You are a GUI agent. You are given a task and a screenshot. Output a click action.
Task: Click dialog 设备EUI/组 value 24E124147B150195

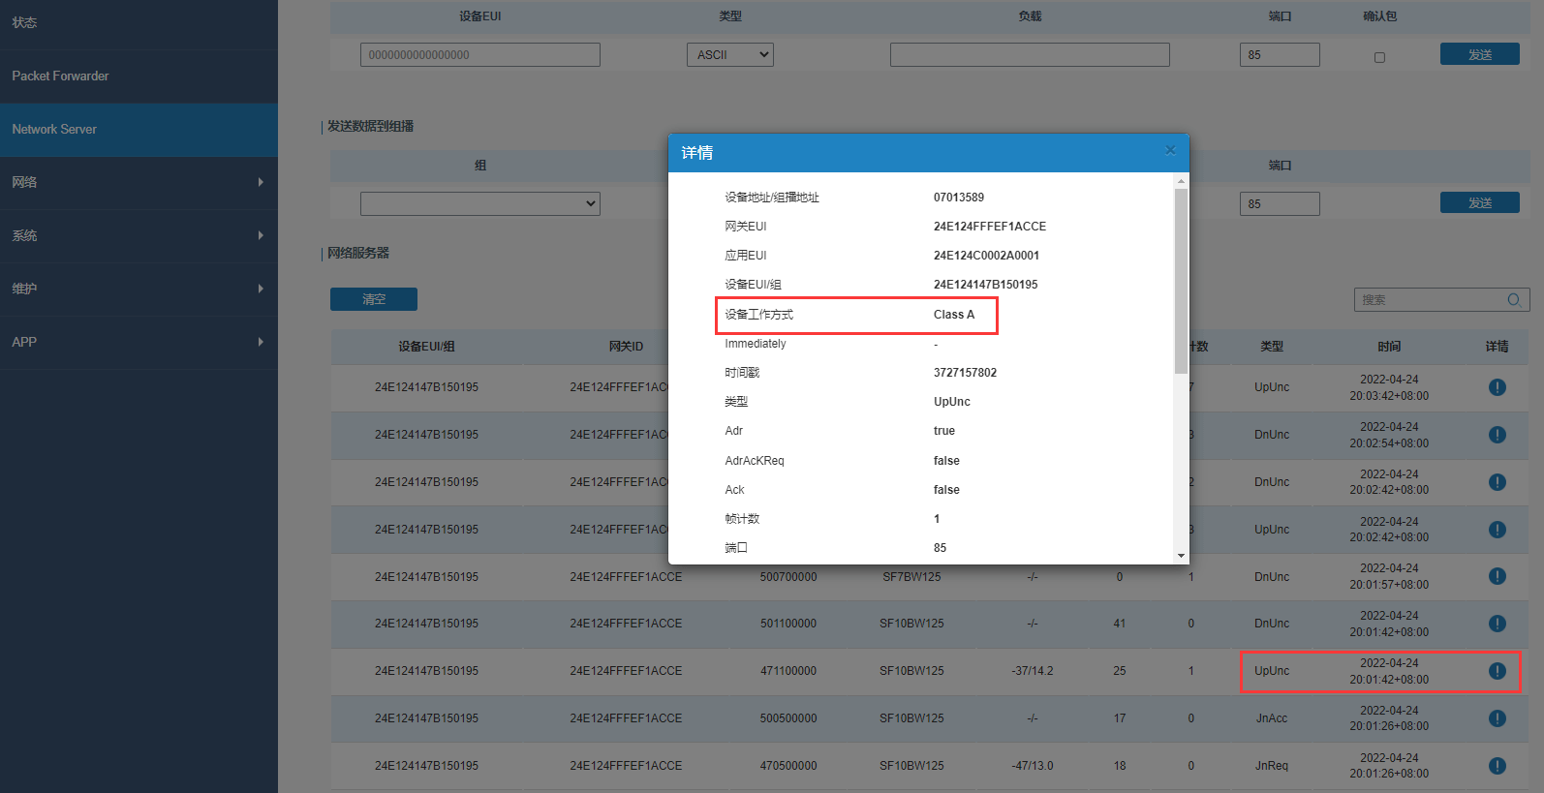(985, 285)
